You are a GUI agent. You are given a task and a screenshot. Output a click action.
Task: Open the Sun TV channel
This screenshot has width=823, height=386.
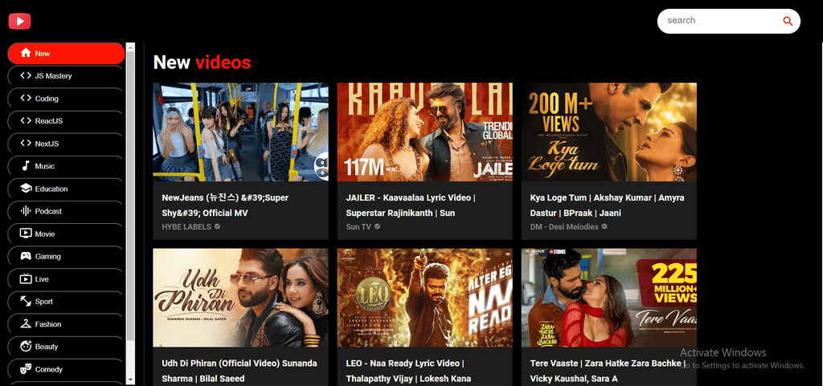pos(358,227)
